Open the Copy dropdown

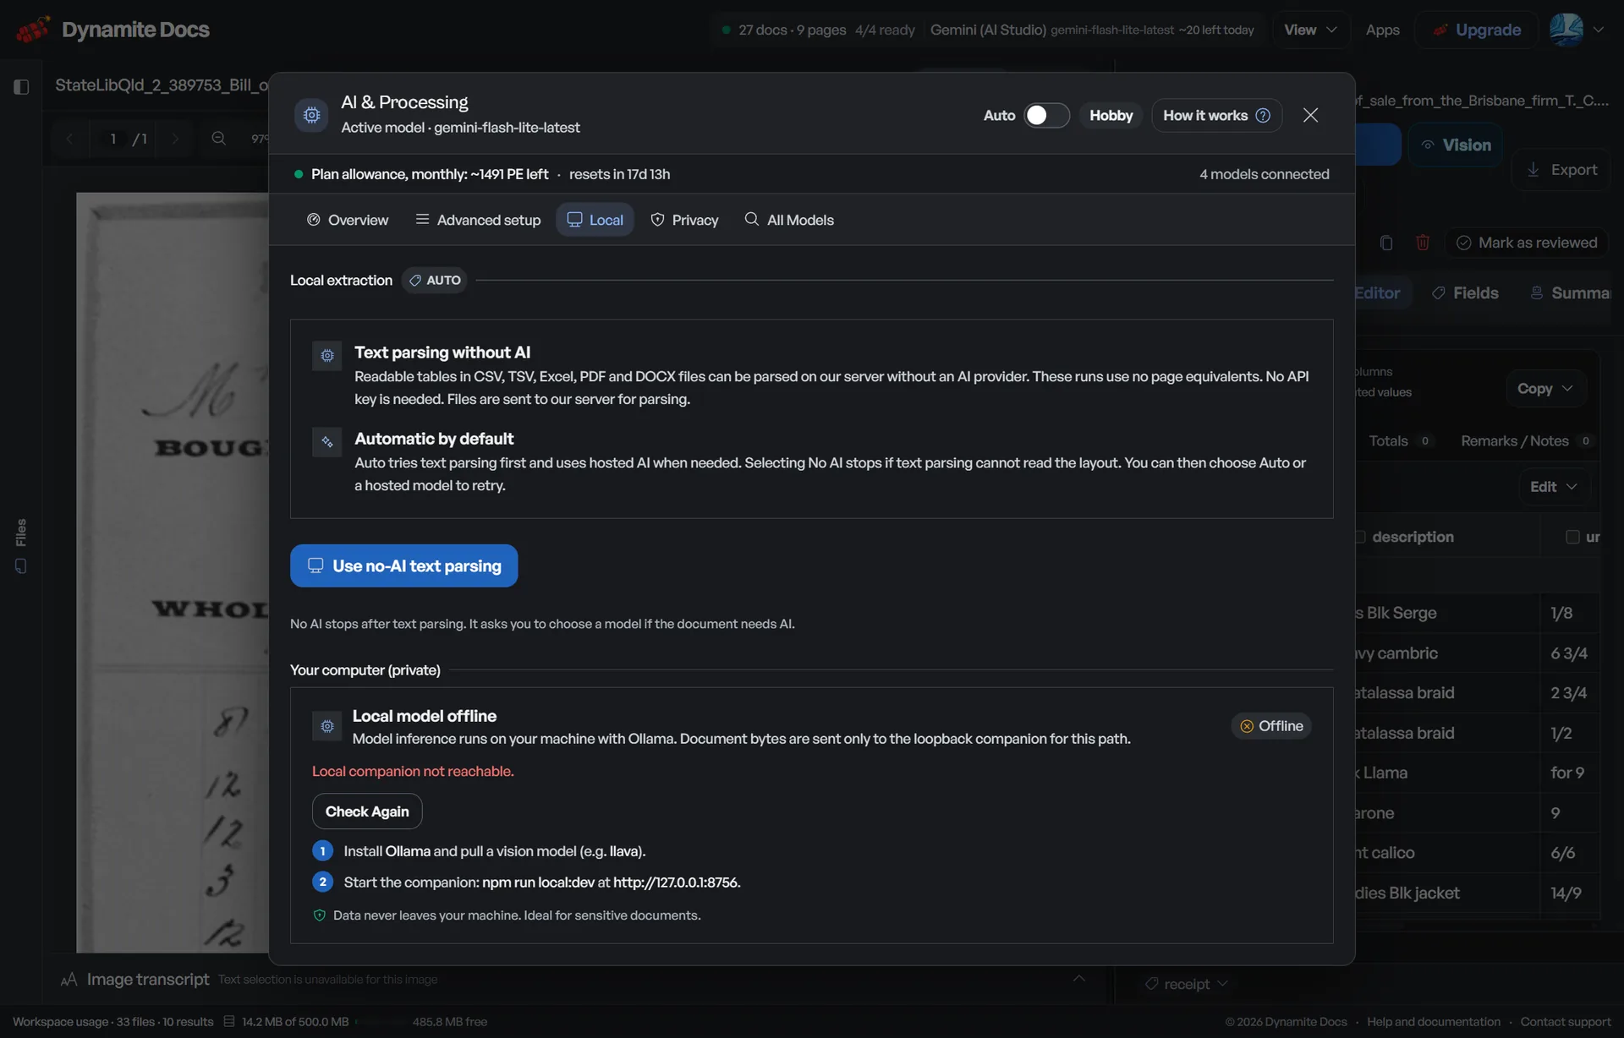point(1544,388)
